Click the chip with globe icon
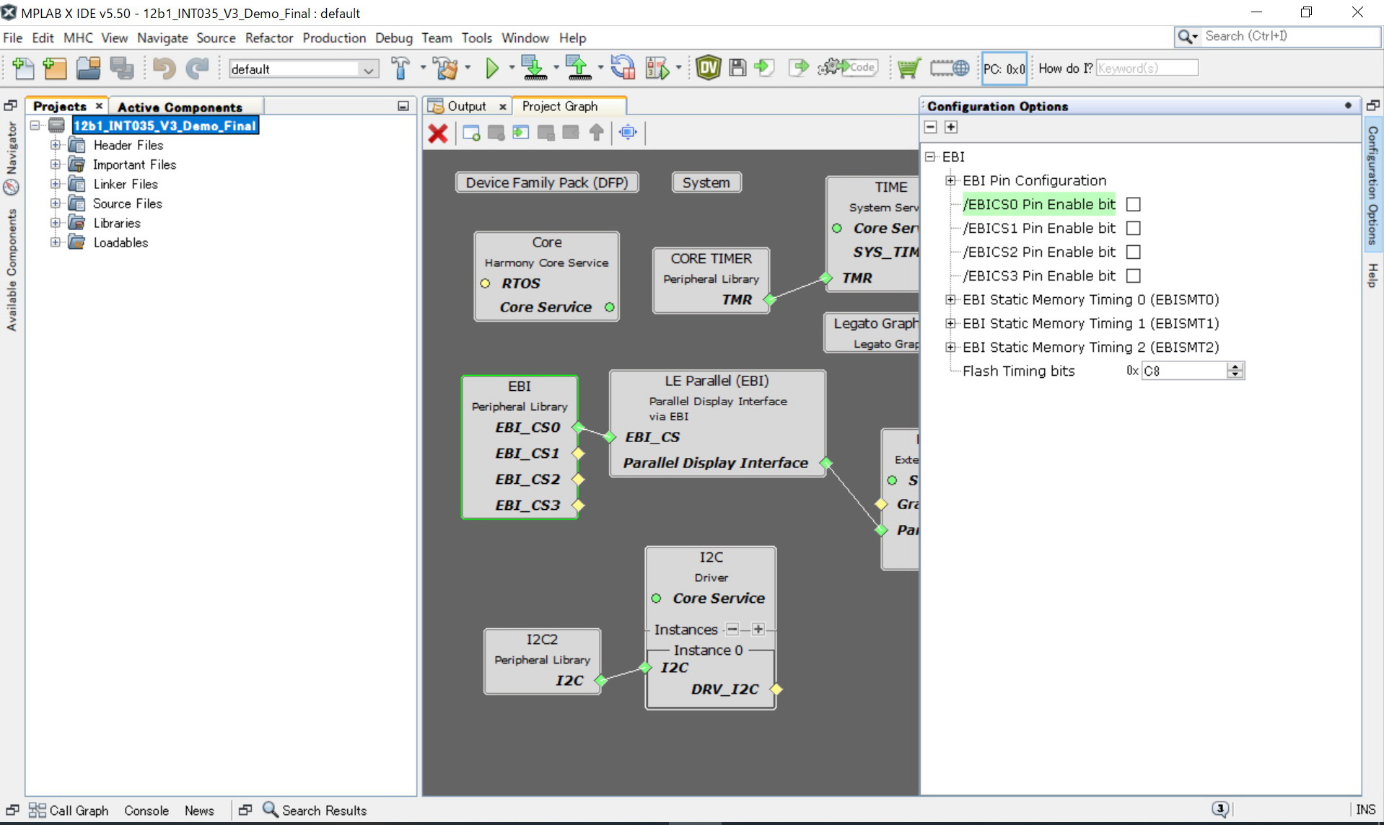 pyautogui.click(x=950, y=68)
